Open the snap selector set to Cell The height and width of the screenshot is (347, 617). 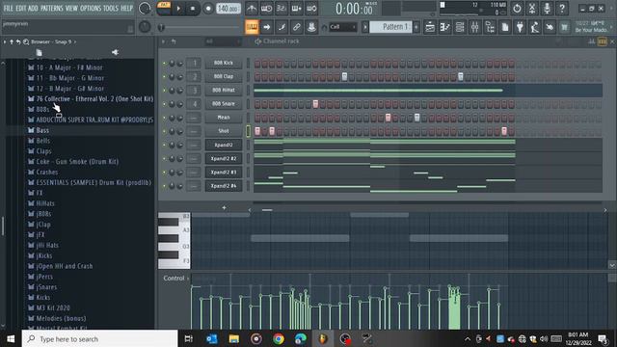(x=343, y=27)
